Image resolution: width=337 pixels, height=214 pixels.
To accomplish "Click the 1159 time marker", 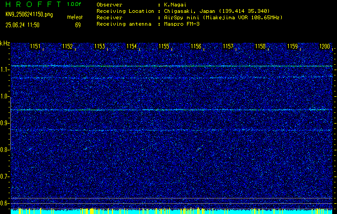I will point(293,46).
